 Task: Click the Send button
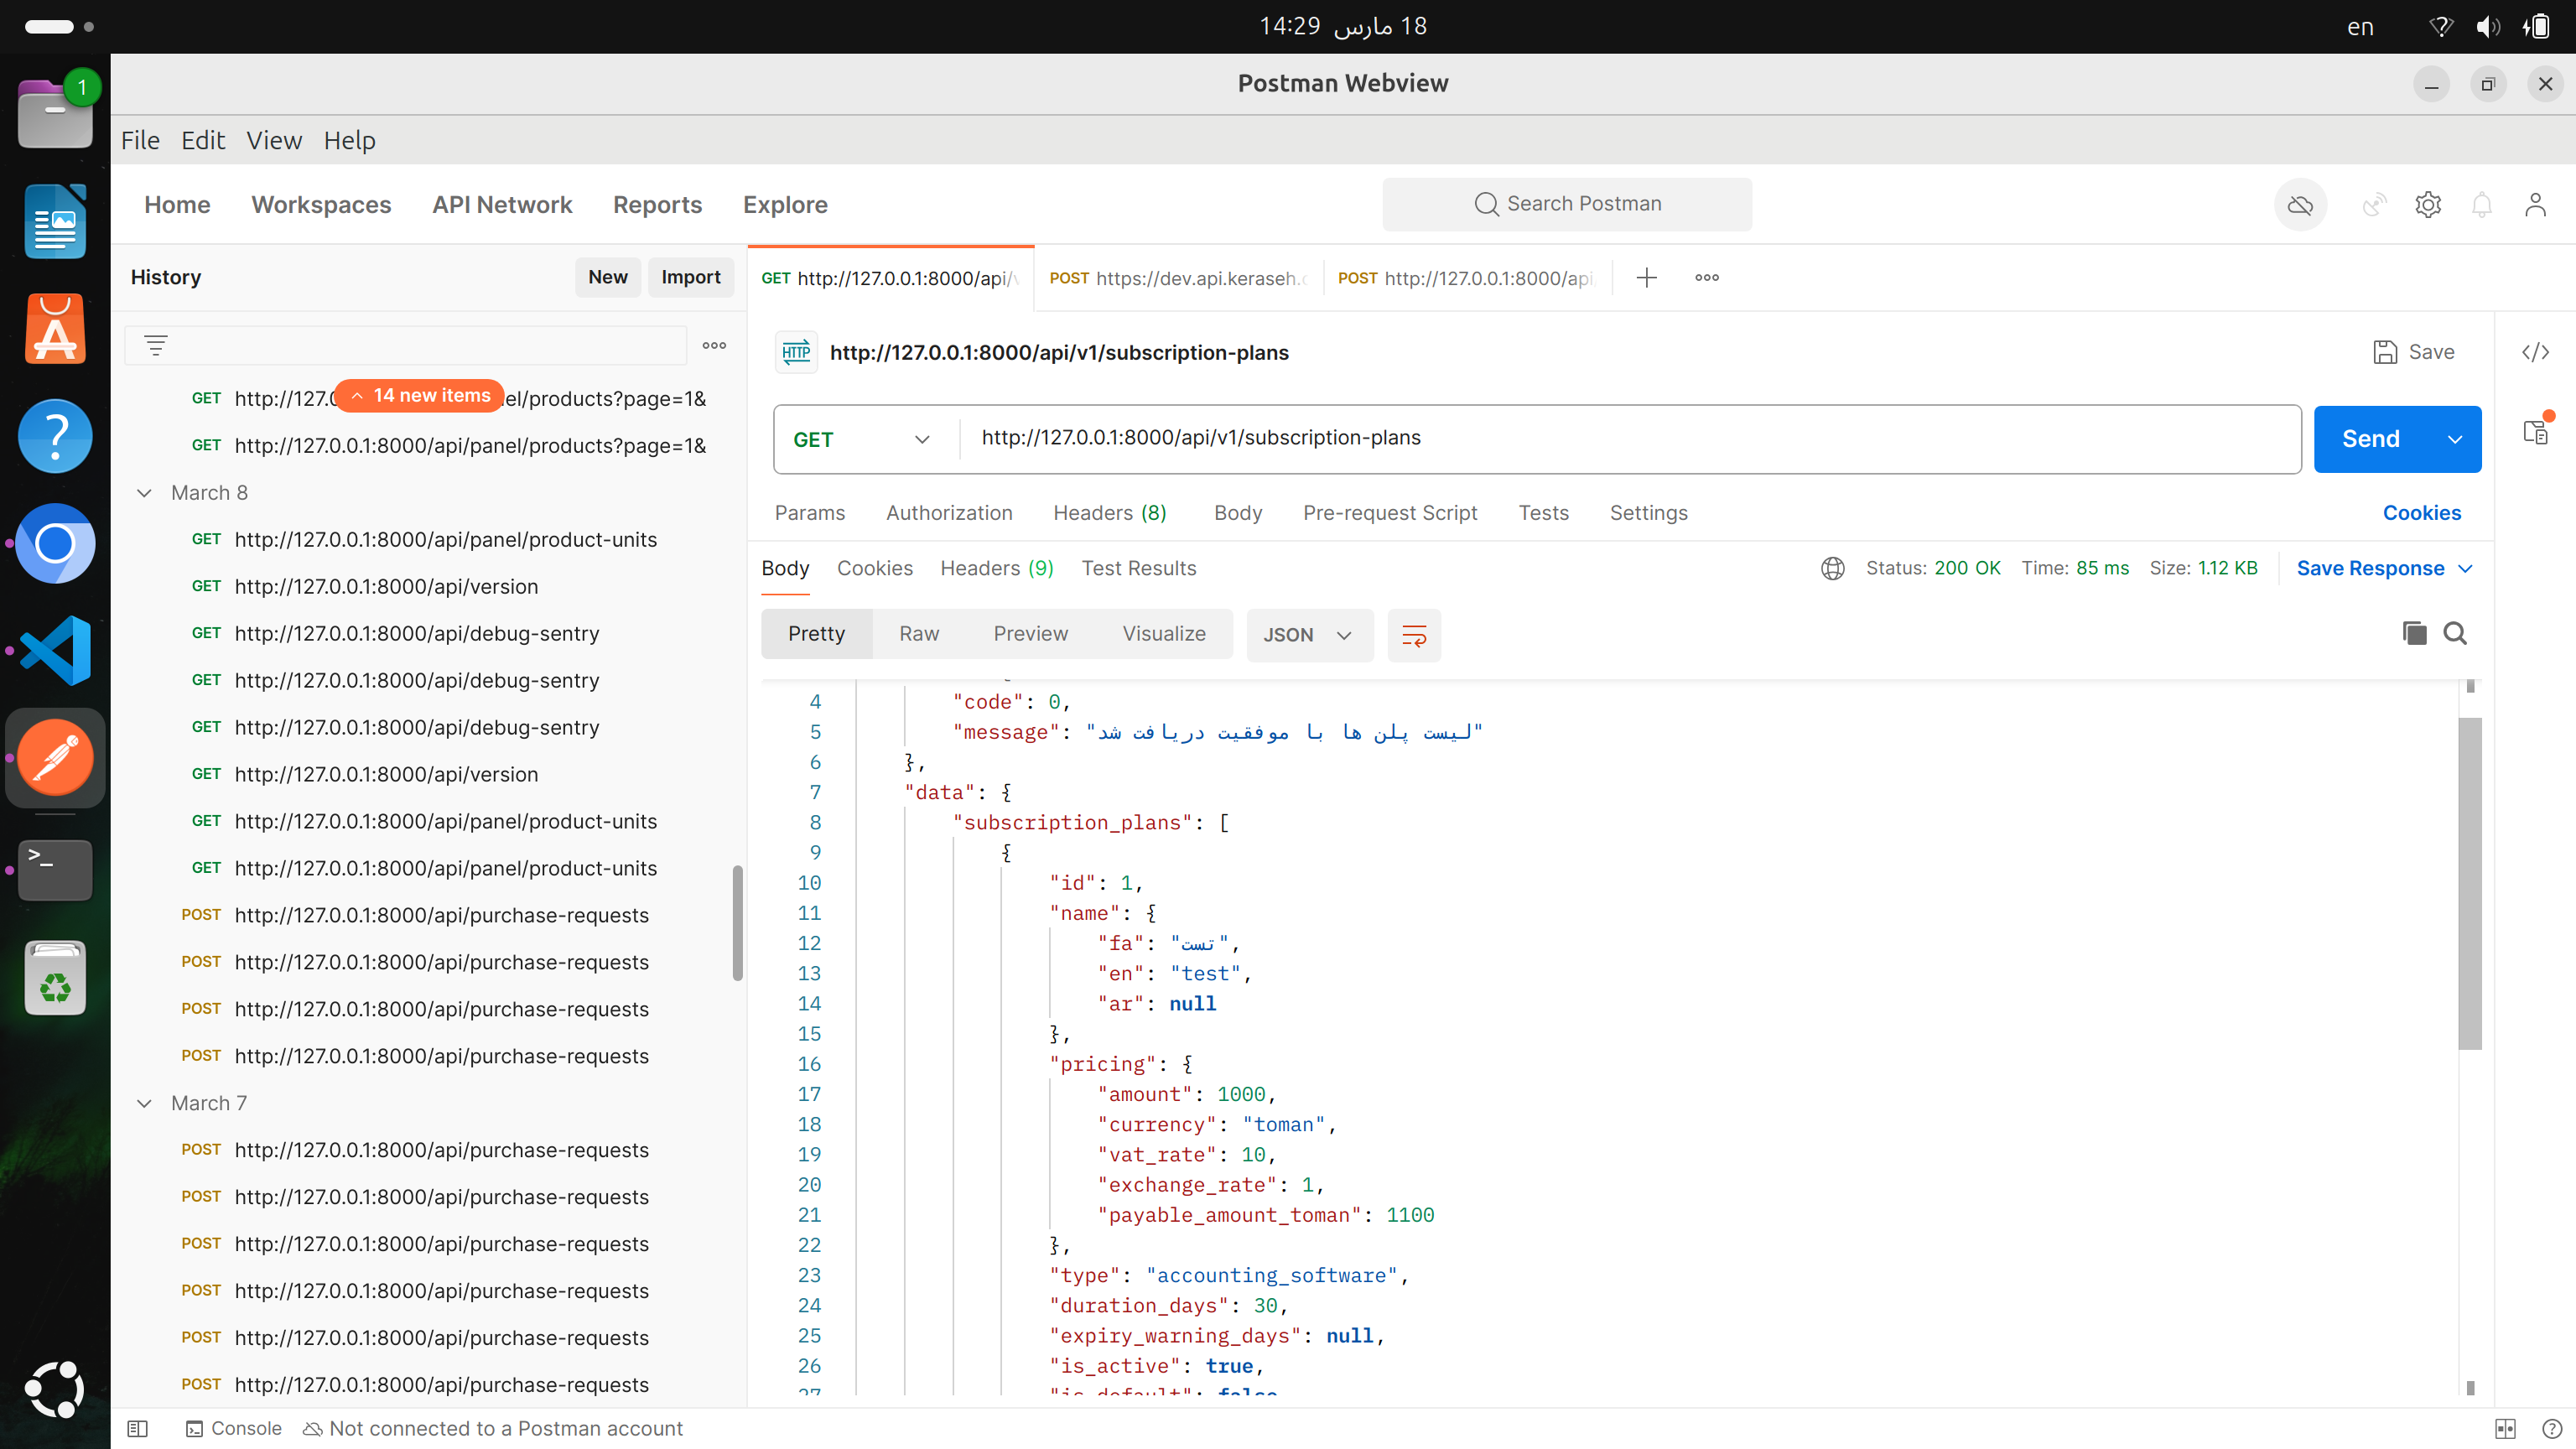pyautogui.click(x=2371, y=439)
